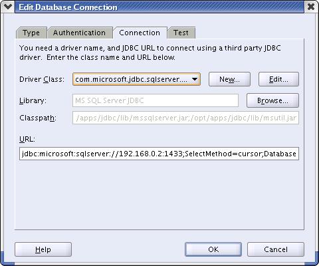
Task: Click the Classpath field with jar paths
Action: (185, 118)
